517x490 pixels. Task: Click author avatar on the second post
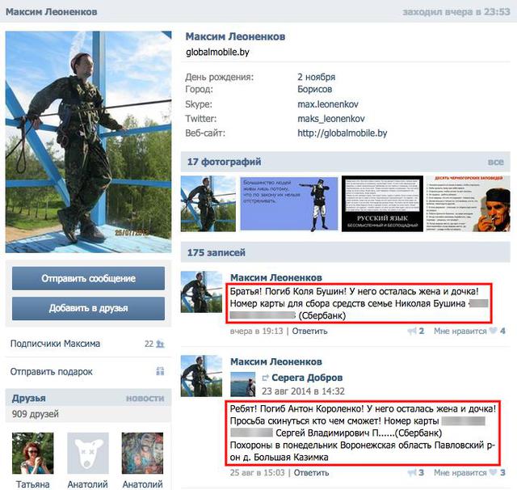coord(201,375)
